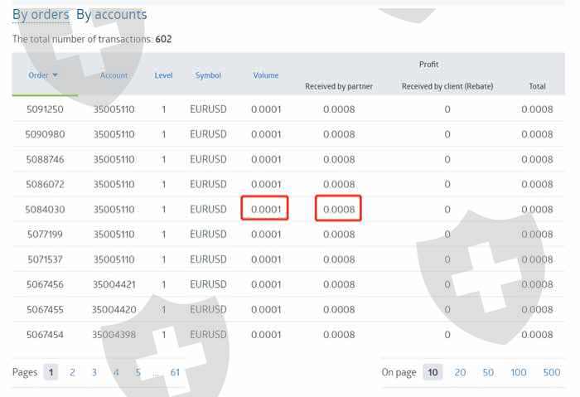Sort by the Volume column header
Image resolution: width=580 pixels, height=397 pixels.
266,75
